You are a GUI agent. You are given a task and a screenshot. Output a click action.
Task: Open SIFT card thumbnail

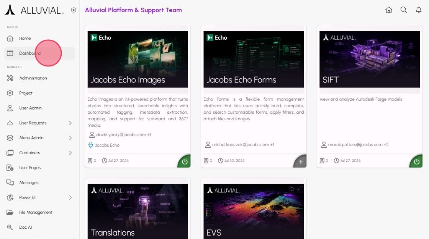[370, 59]
